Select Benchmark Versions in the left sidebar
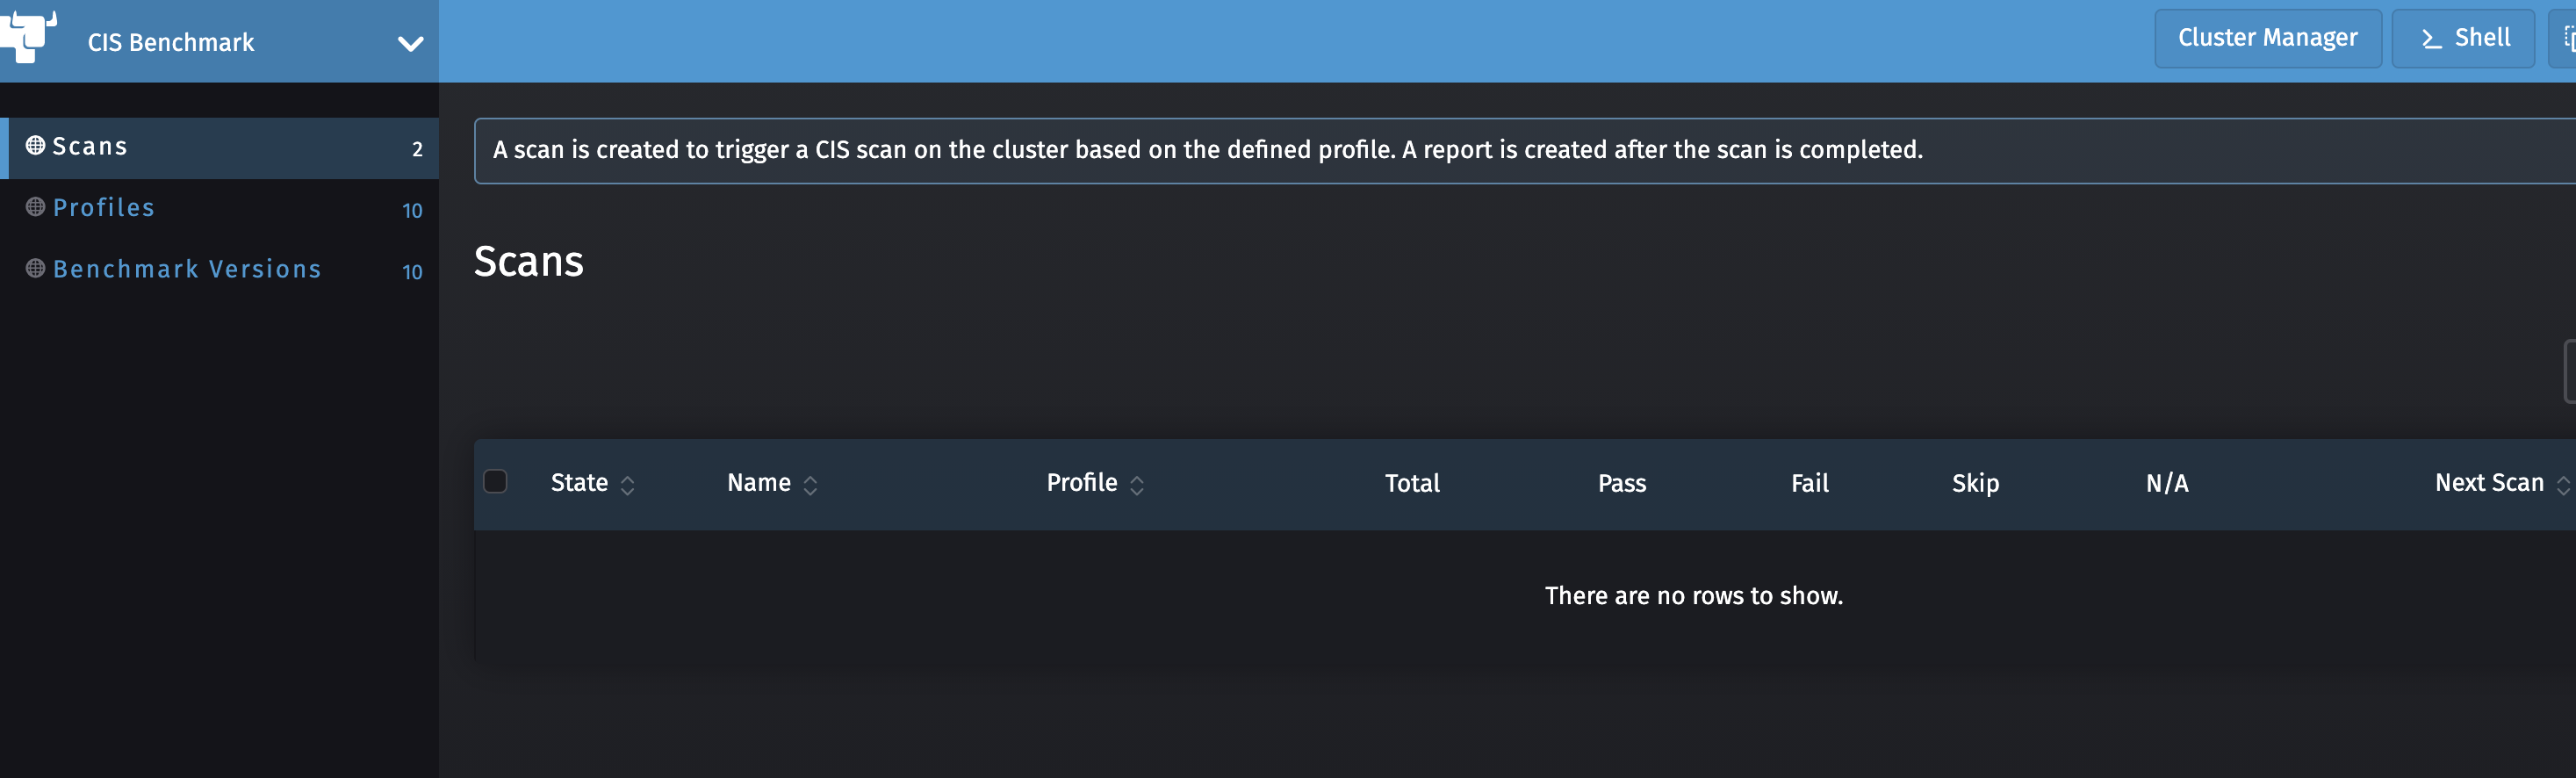 pyautogui.click(x=187, y=268)
